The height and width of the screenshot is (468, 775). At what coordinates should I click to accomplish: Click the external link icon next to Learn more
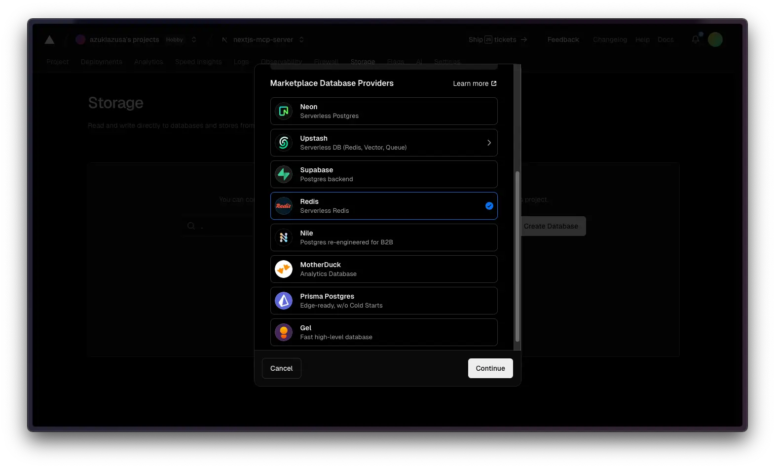point(494,83)
